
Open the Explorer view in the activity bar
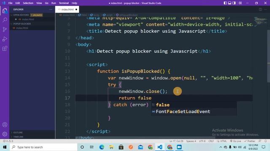pos(5,10)
